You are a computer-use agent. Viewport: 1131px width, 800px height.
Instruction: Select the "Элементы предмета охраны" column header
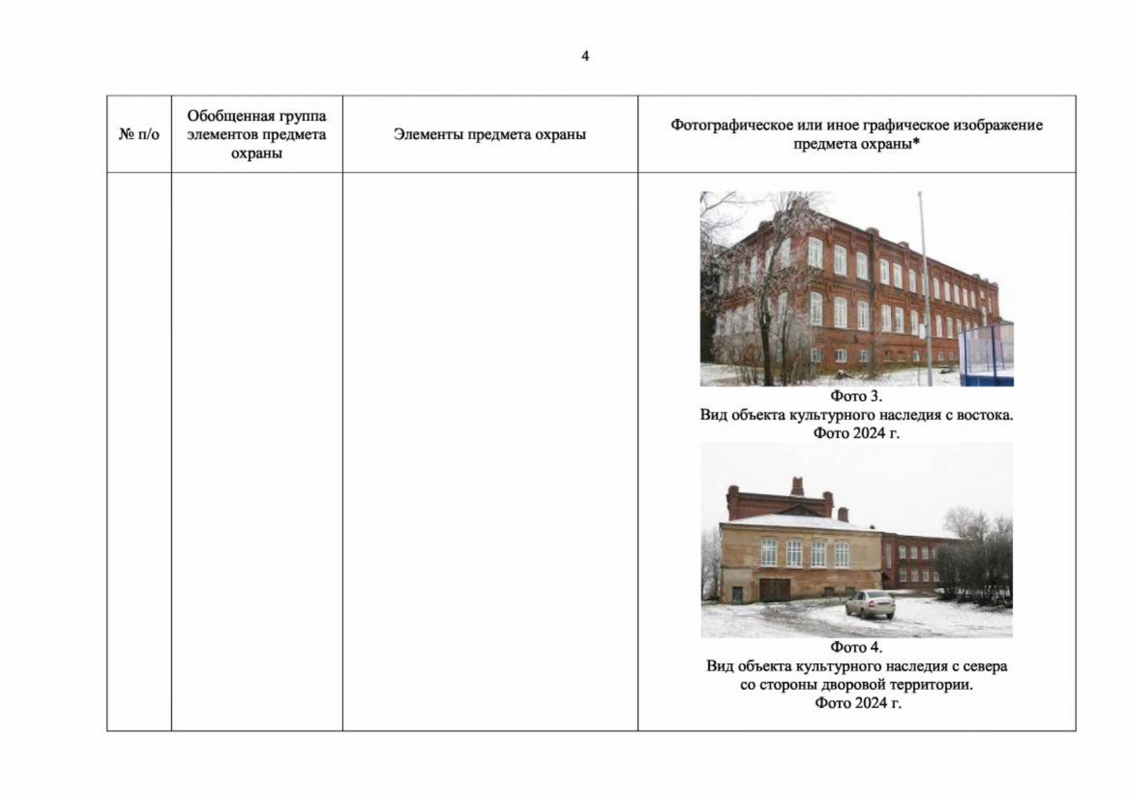tap(490, 135)
